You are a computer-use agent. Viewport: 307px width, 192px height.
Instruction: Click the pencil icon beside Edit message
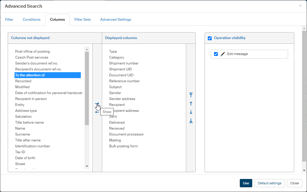coord(223,54)
